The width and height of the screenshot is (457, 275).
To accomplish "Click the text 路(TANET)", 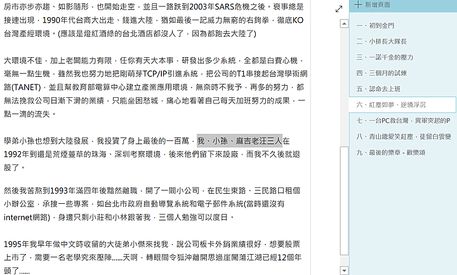I will tap(22, 87).
